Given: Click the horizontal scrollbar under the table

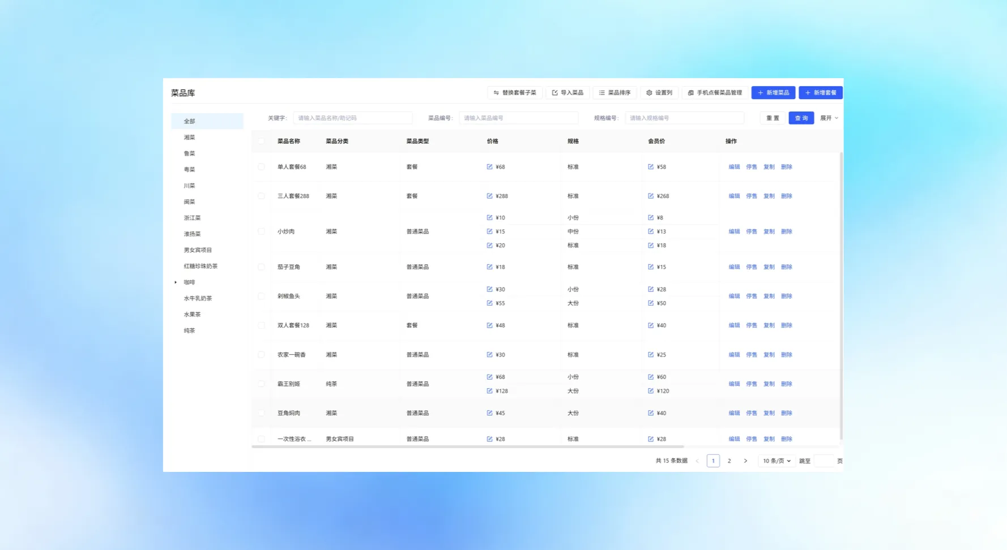Looking at the screenshot, I should (467, 447).
